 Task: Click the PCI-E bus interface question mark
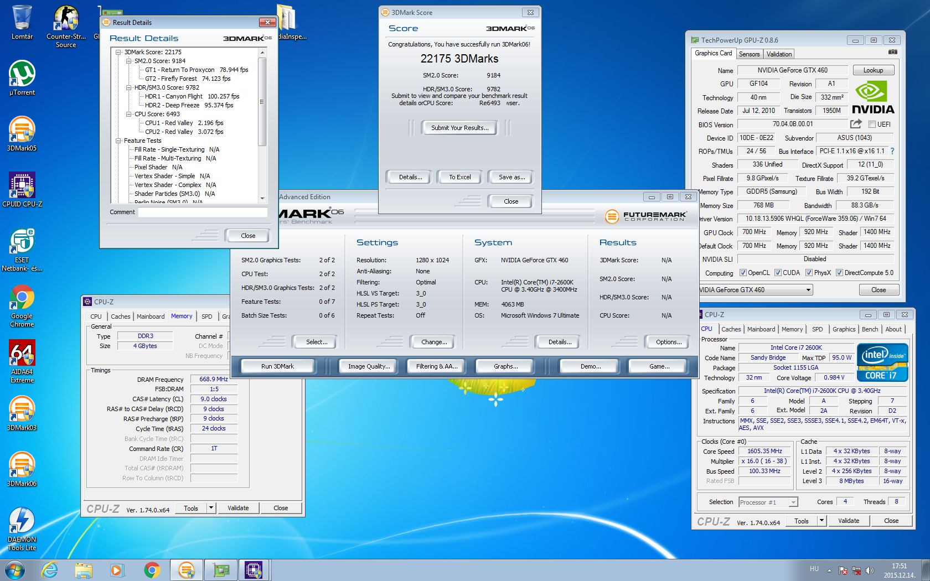click(892, 151)
